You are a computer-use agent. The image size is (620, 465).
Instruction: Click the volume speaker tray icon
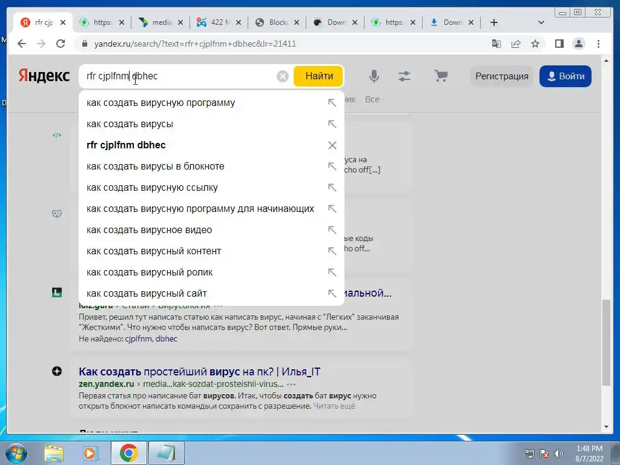pos(558,453)
